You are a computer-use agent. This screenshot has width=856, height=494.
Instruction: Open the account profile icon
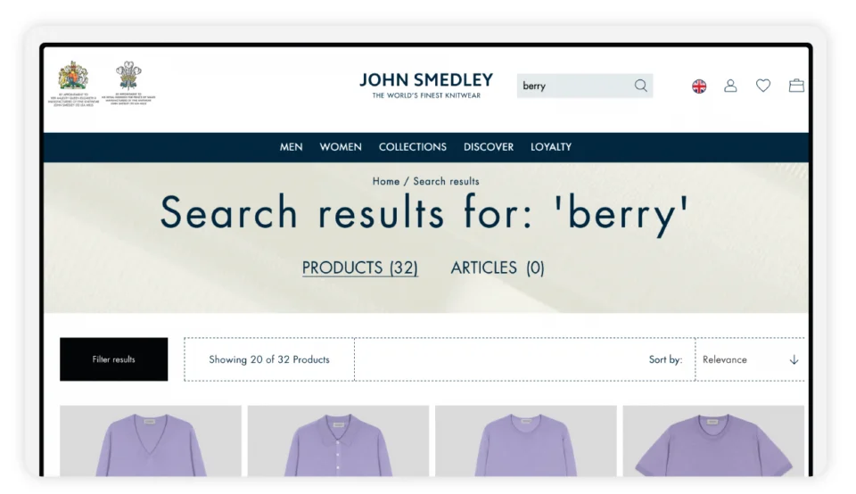click(730, 86)
